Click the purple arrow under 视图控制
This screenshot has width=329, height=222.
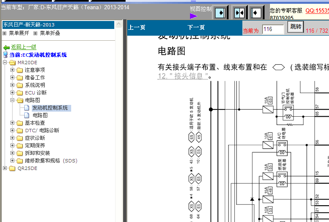pos(193,16)
